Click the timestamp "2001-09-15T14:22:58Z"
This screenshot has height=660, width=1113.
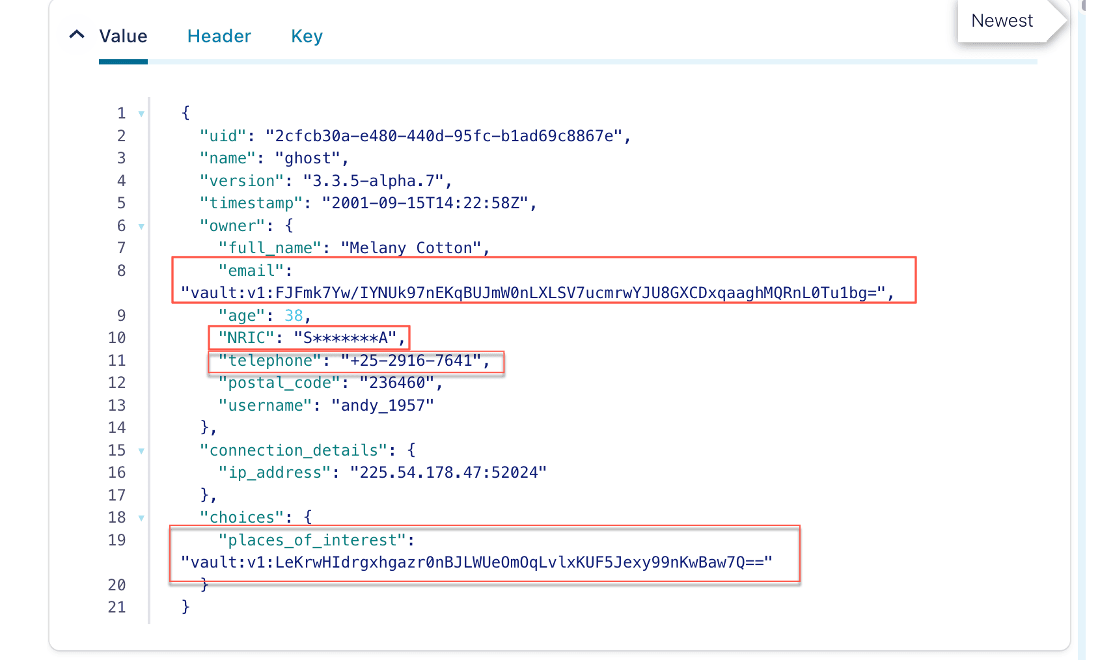pyautogui.click(x=424, y=203)
